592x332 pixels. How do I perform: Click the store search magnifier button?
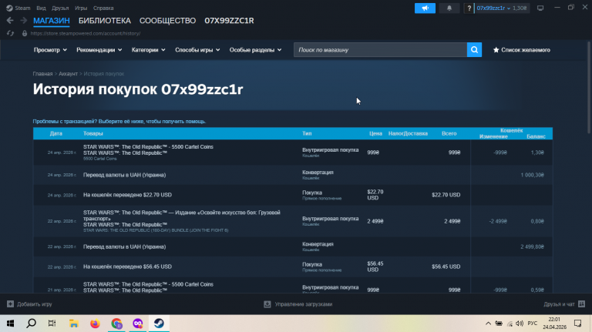(474, 50)
